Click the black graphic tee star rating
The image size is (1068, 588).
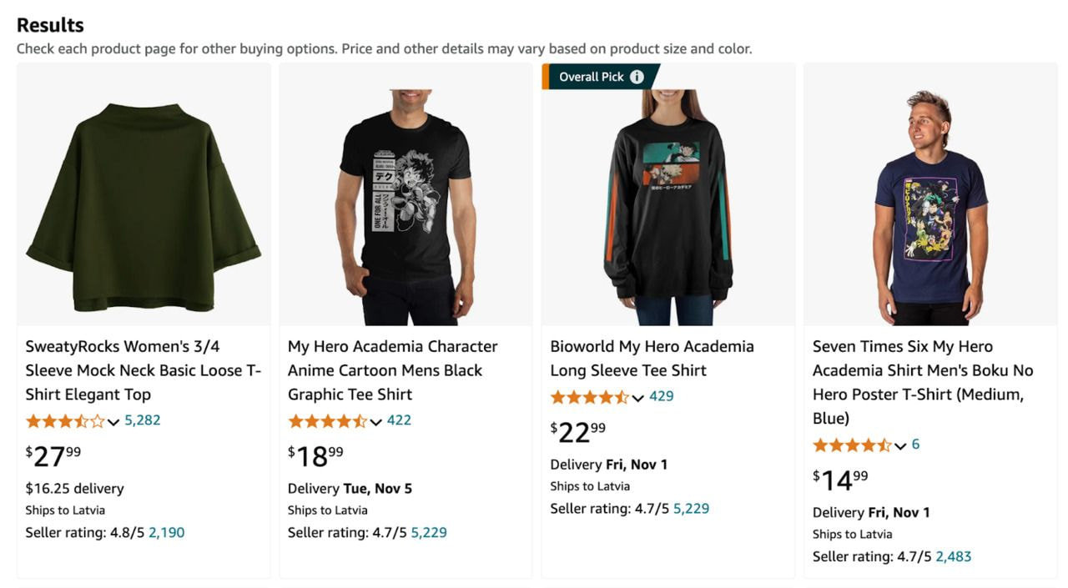pos(327,421)
